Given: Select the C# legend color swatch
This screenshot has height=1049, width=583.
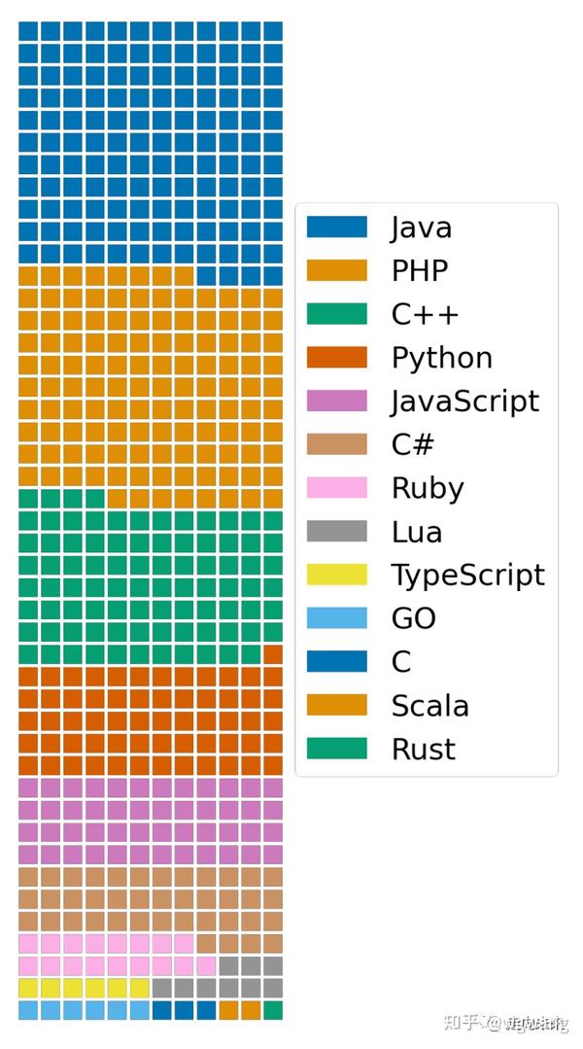Looking at the screenshot, I should pos(336,444).
